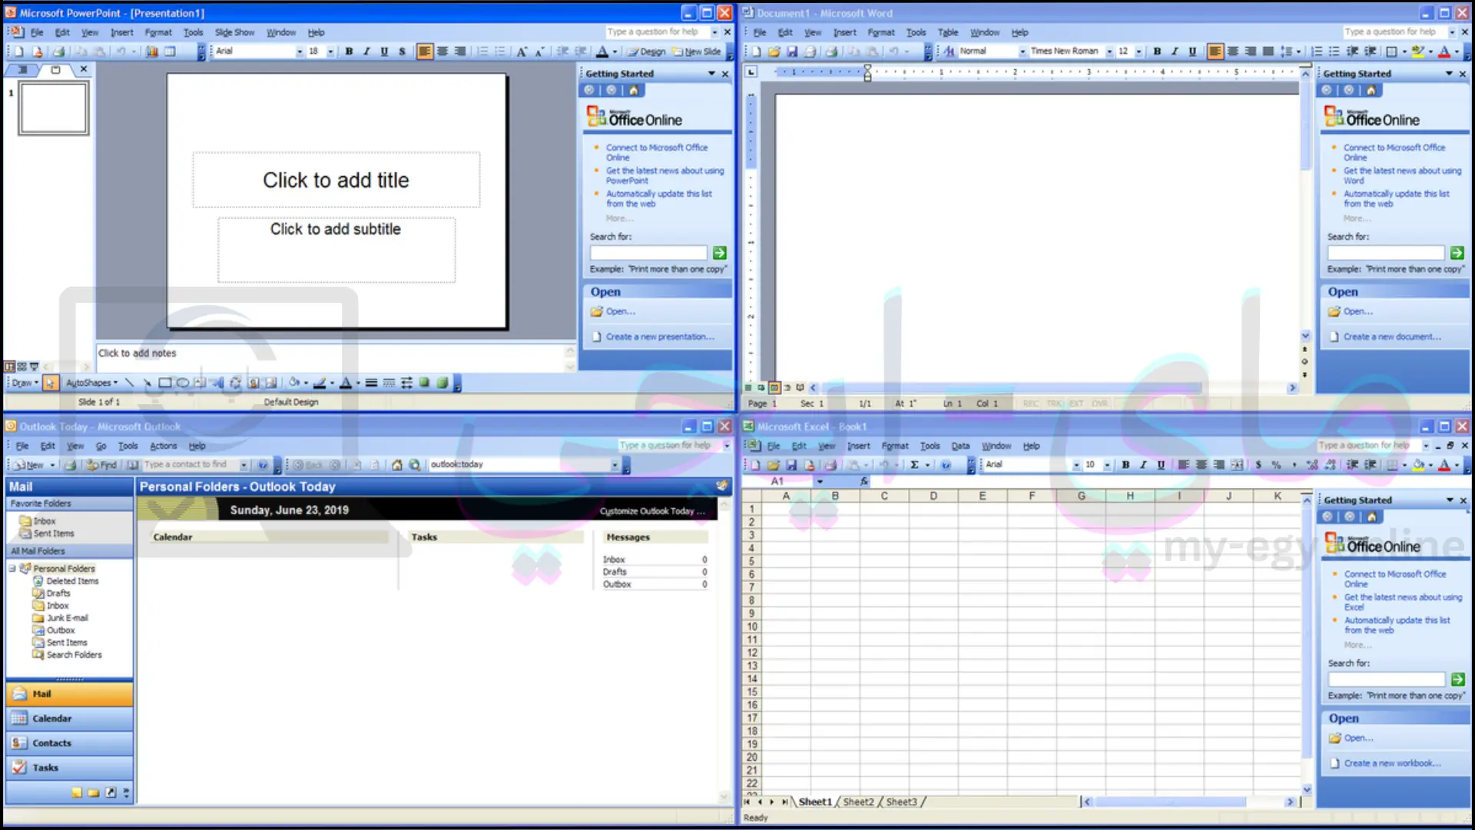
Task: Toggle Bold formatting in PowerPoint toolbar
Action: (349, 51)
